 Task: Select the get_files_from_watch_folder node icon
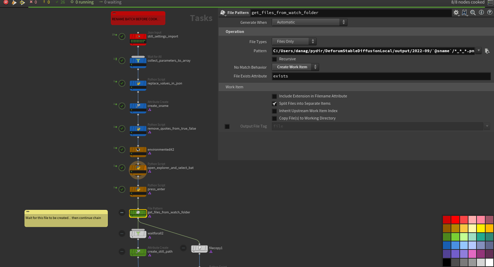pos(138,214)
